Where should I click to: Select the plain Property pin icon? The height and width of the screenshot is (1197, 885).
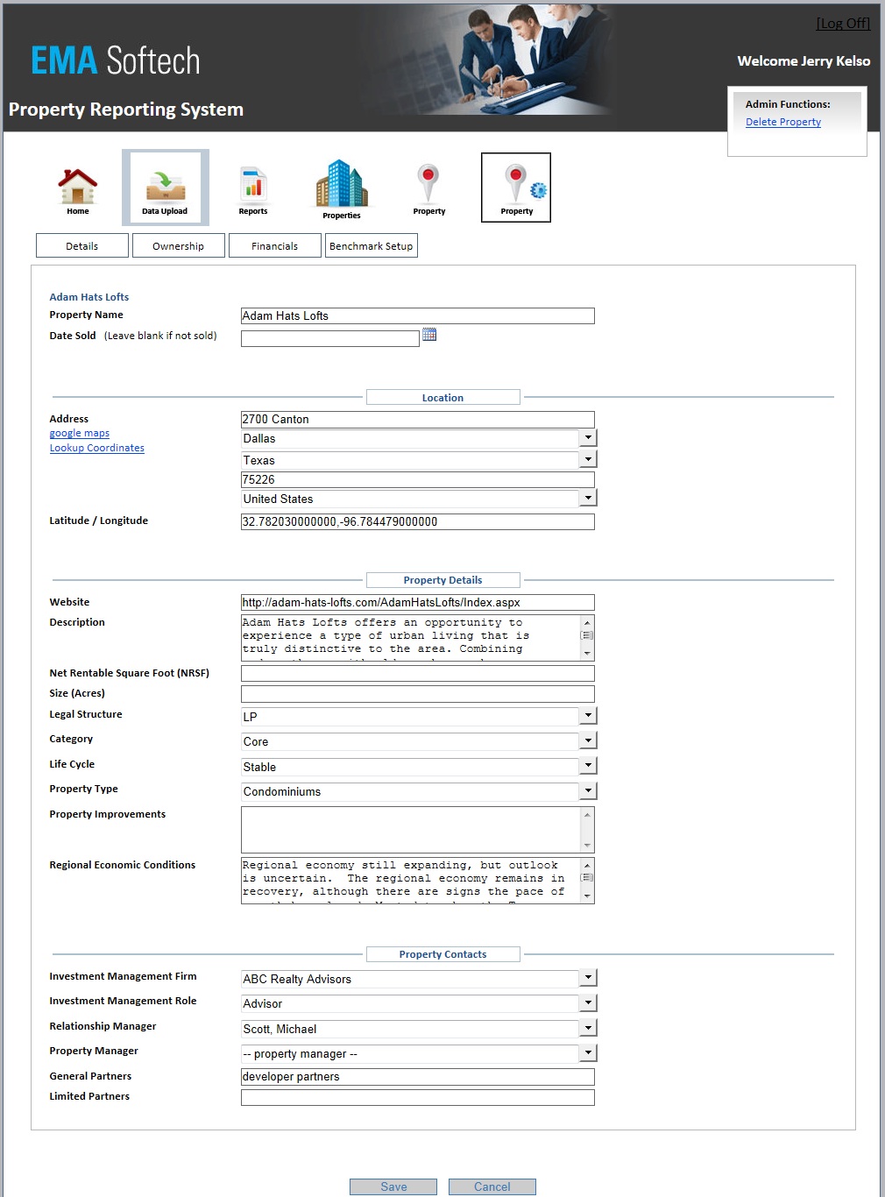[428, 189]
